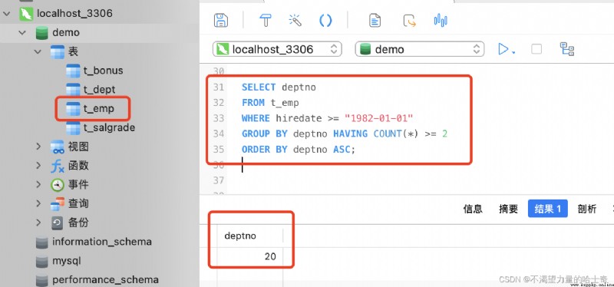Open the run options arrow beside play
The width and height of the screenshot is (614, 287).
[x=513, y=51]
